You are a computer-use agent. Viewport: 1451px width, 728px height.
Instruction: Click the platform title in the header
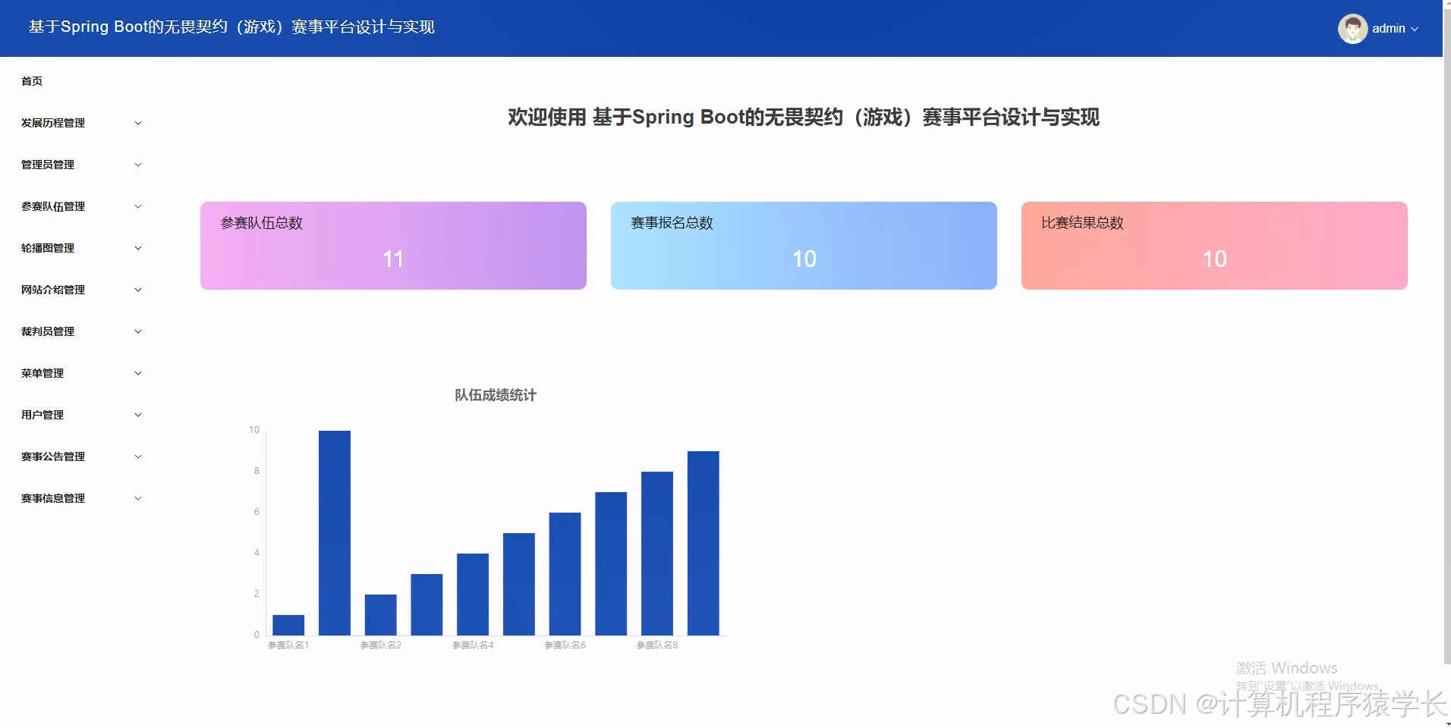(x=231, y=27)
